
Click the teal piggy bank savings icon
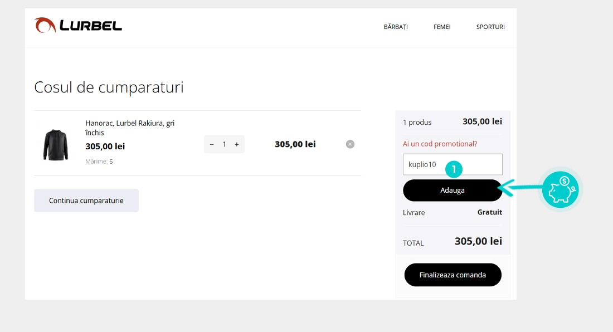pyautogui.click(x=560, y=190)
